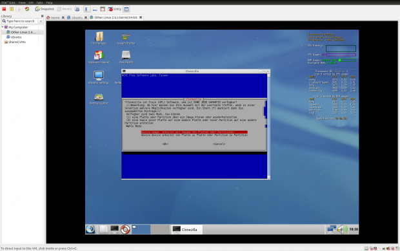The width and height of the screenshot is (400, 251).
Task: Open the Tabs menu
Action: 39,3
